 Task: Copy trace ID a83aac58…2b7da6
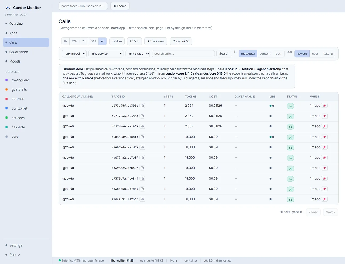[x=142, y=189]
